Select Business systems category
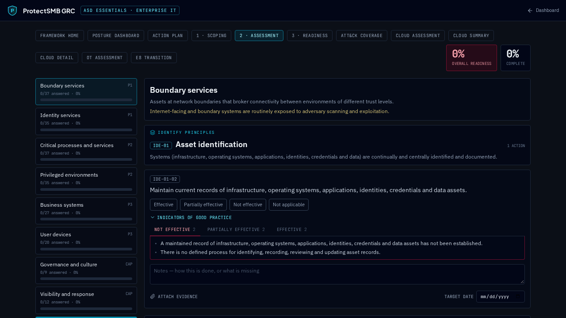Viewport: 566px width, 318px height. click(86, 211)
